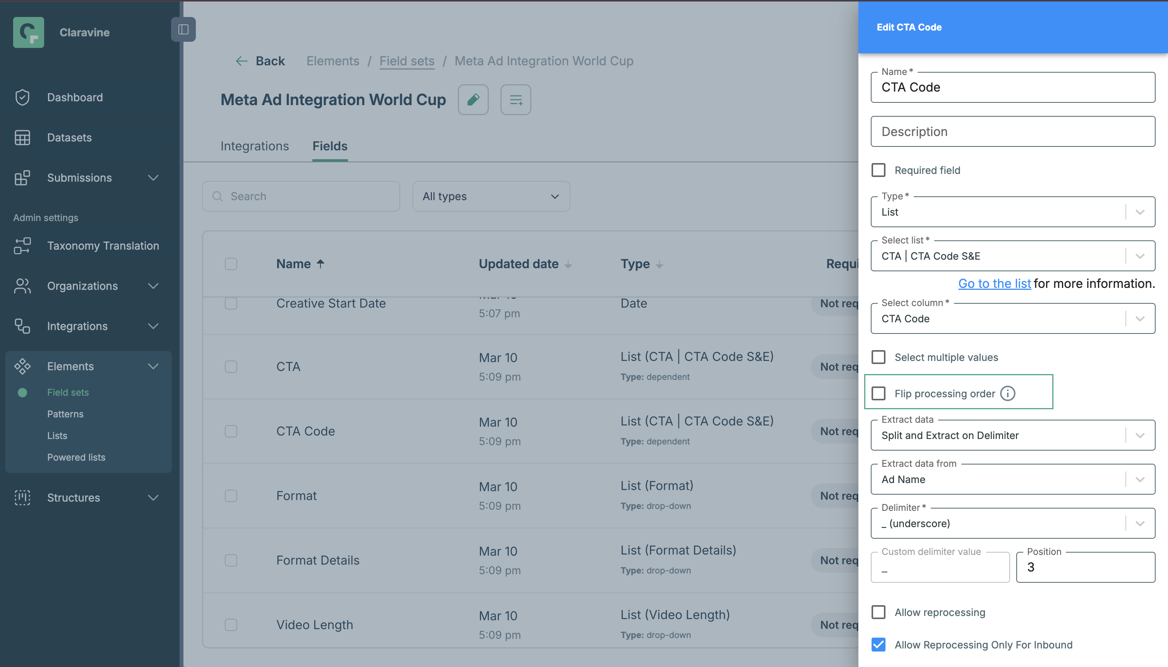Open the Datasets page
This screenshot has width=1168, height=667.
(69, 138)
